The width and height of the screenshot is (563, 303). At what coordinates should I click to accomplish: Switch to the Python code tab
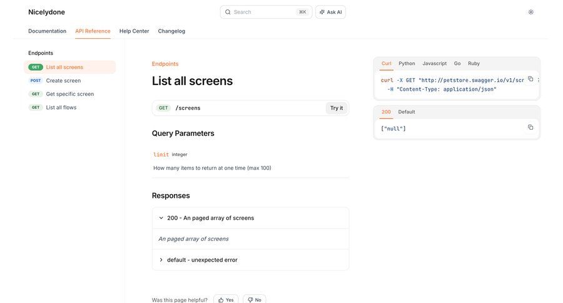pos(407,63)
